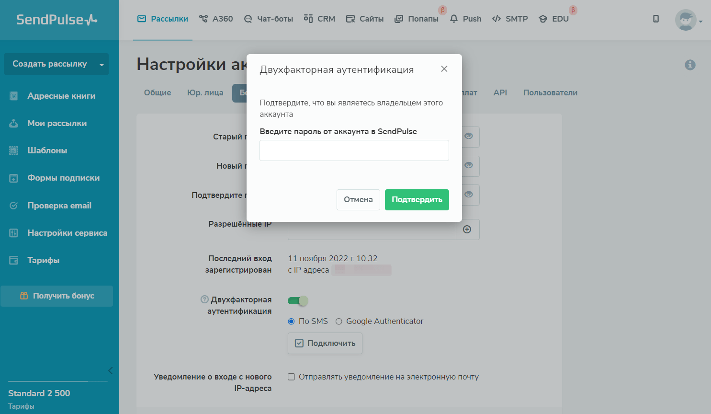Screen dimensions: 711x414
Task: Open the Пользователи tab
Action: 550,92
